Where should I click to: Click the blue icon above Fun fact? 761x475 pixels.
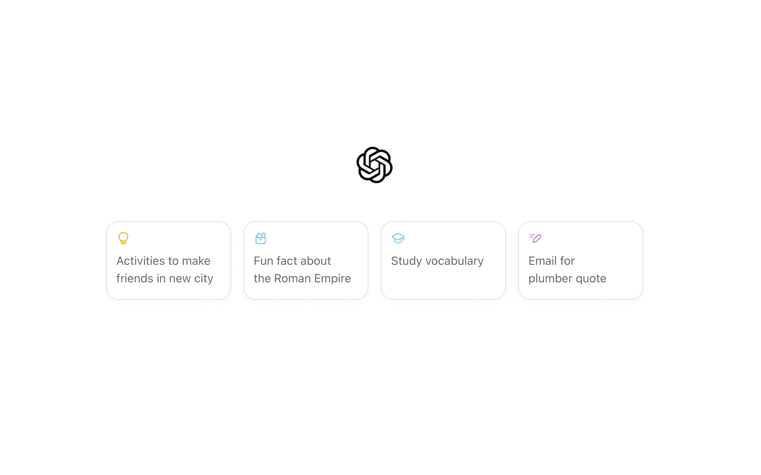pos(261,238)
